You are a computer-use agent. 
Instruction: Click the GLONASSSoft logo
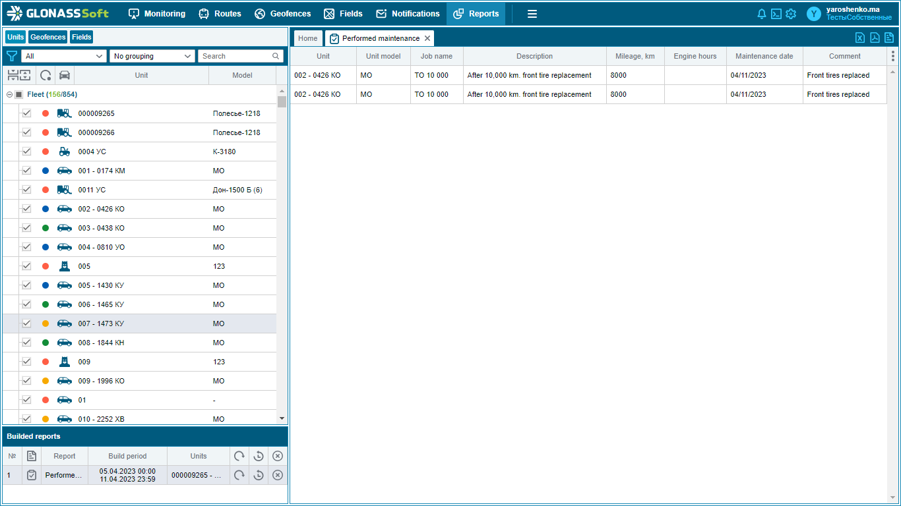pos(58,13)
